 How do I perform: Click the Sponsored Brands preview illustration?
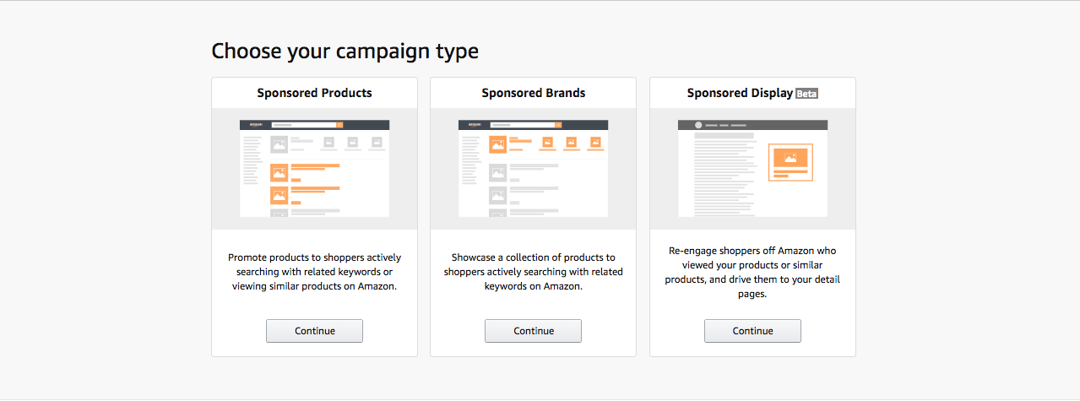533,168
